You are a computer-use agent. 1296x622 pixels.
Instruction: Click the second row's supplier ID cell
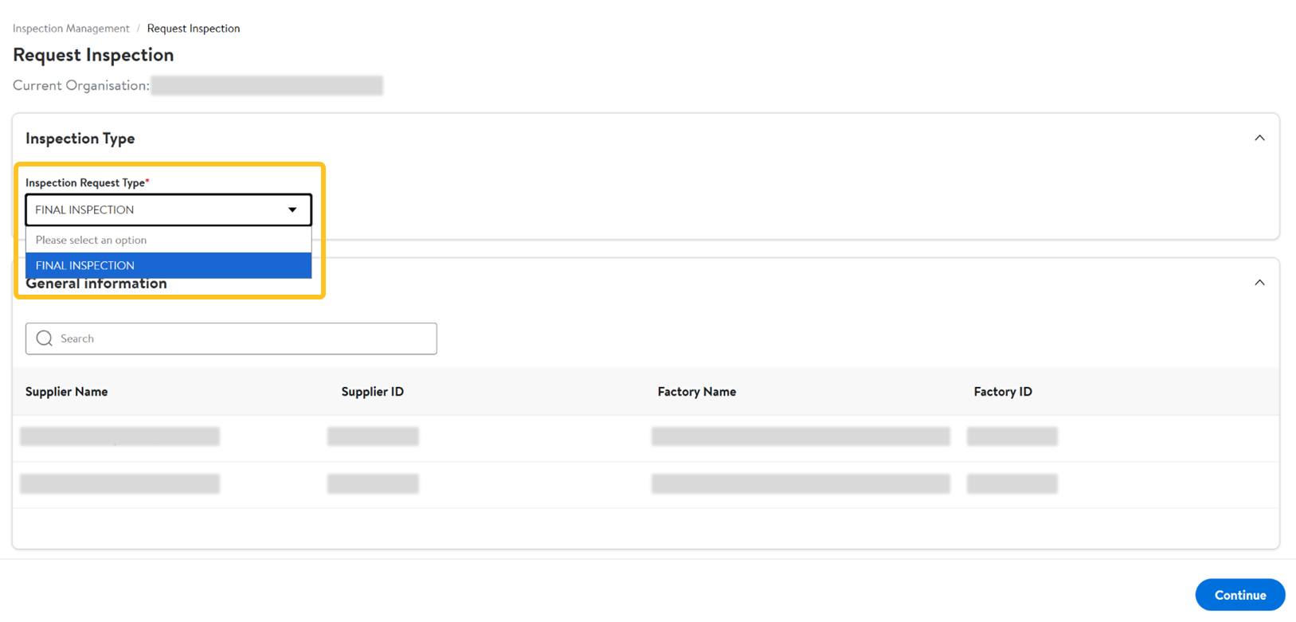coord(372,483)
